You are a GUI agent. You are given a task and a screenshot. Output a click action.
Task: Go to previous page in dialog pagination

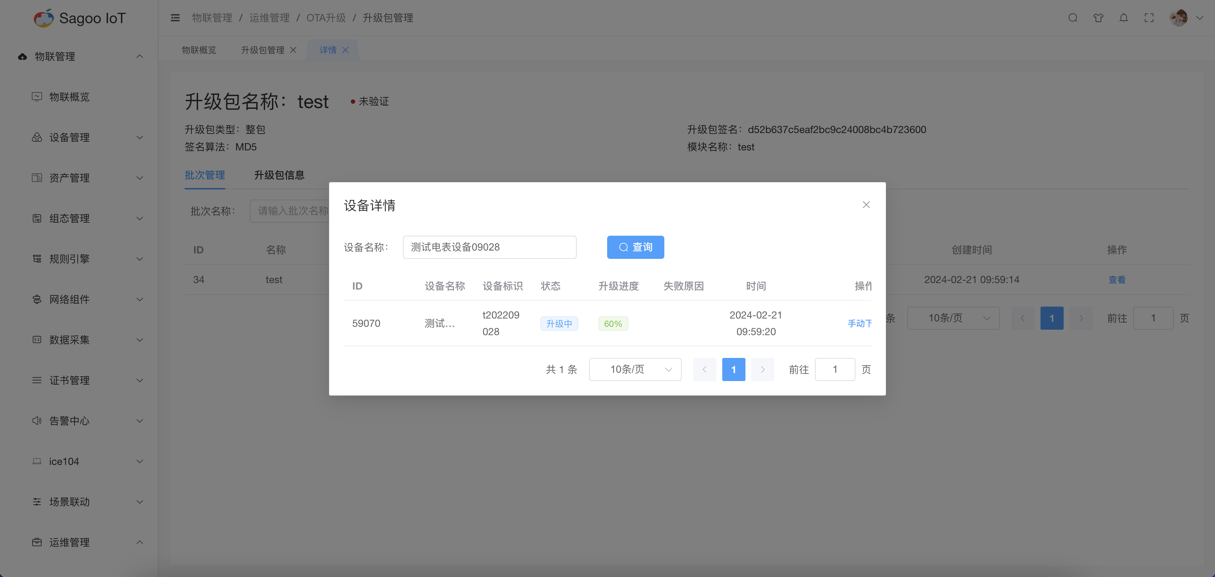pos(705,369)
